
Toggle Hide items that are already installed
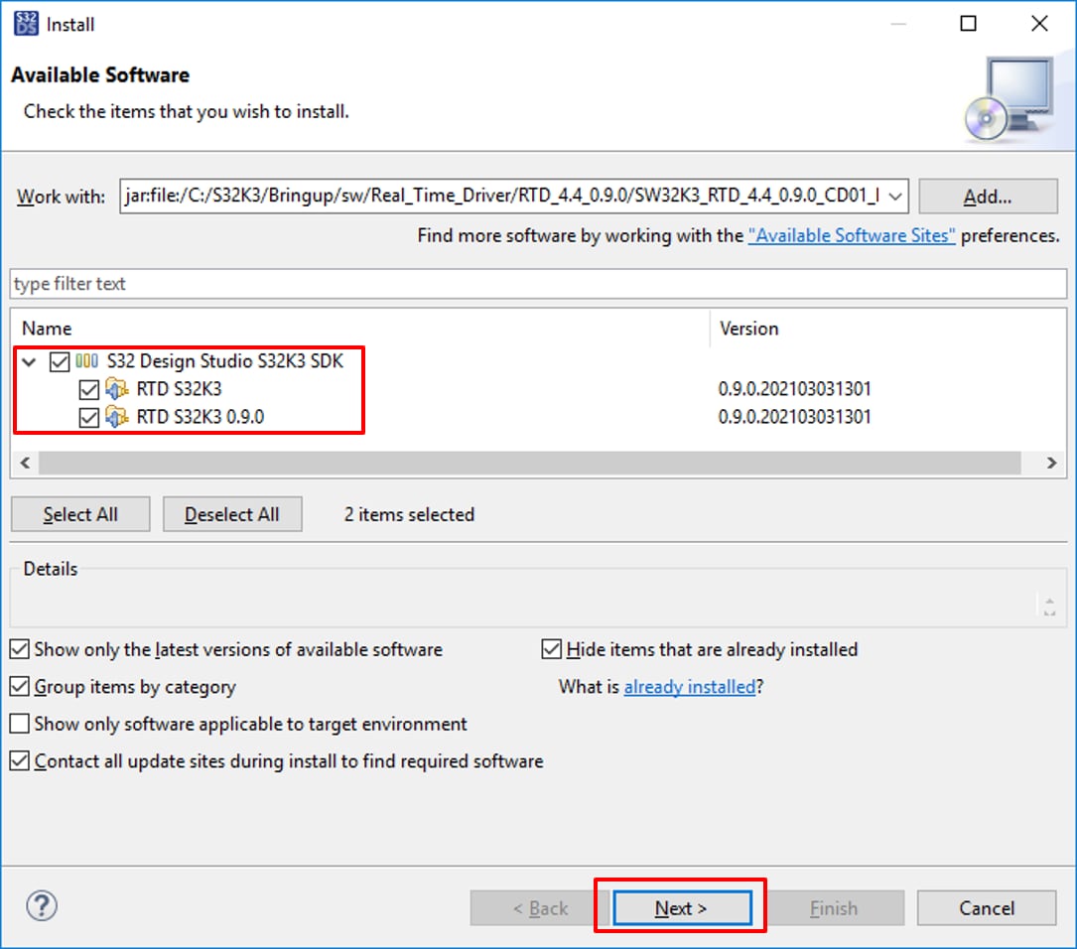[552, 650]
